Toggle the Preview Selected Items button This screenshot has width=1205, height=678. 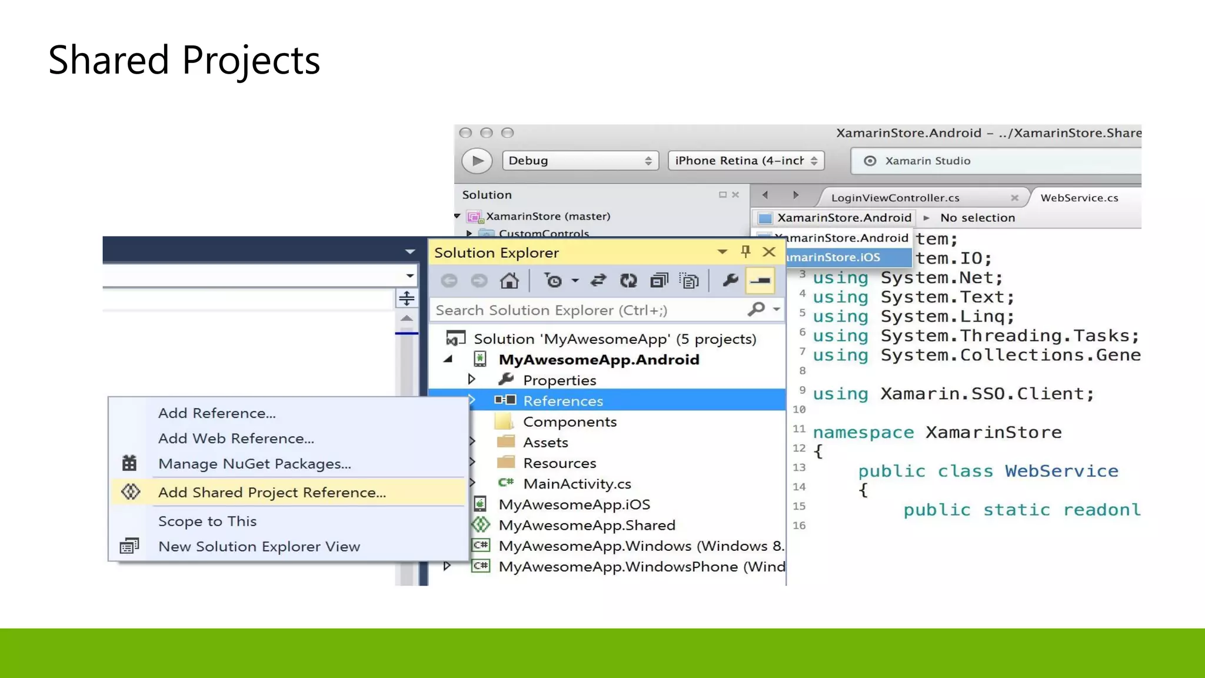pos(760,281)
